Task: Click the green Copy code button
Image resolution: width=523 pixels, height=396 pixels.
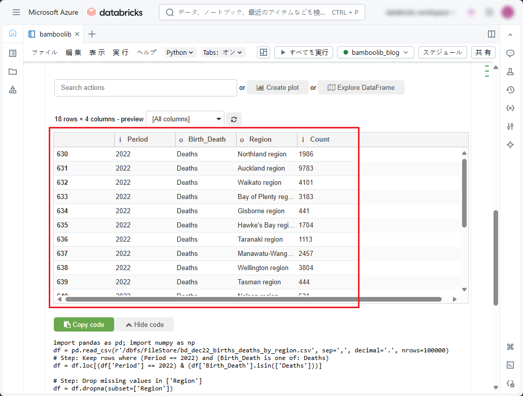Action: point(84,324)
